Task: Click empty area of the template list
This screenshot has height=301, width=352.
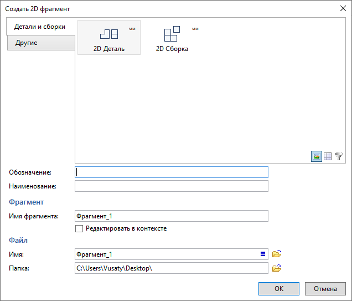Action: (210, 105)
